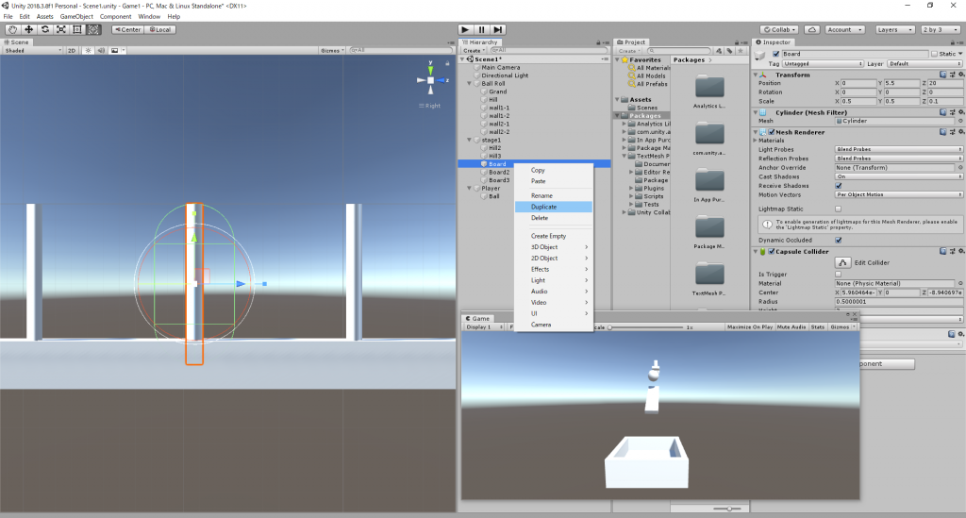Click the Step forward button

(498, 29)
